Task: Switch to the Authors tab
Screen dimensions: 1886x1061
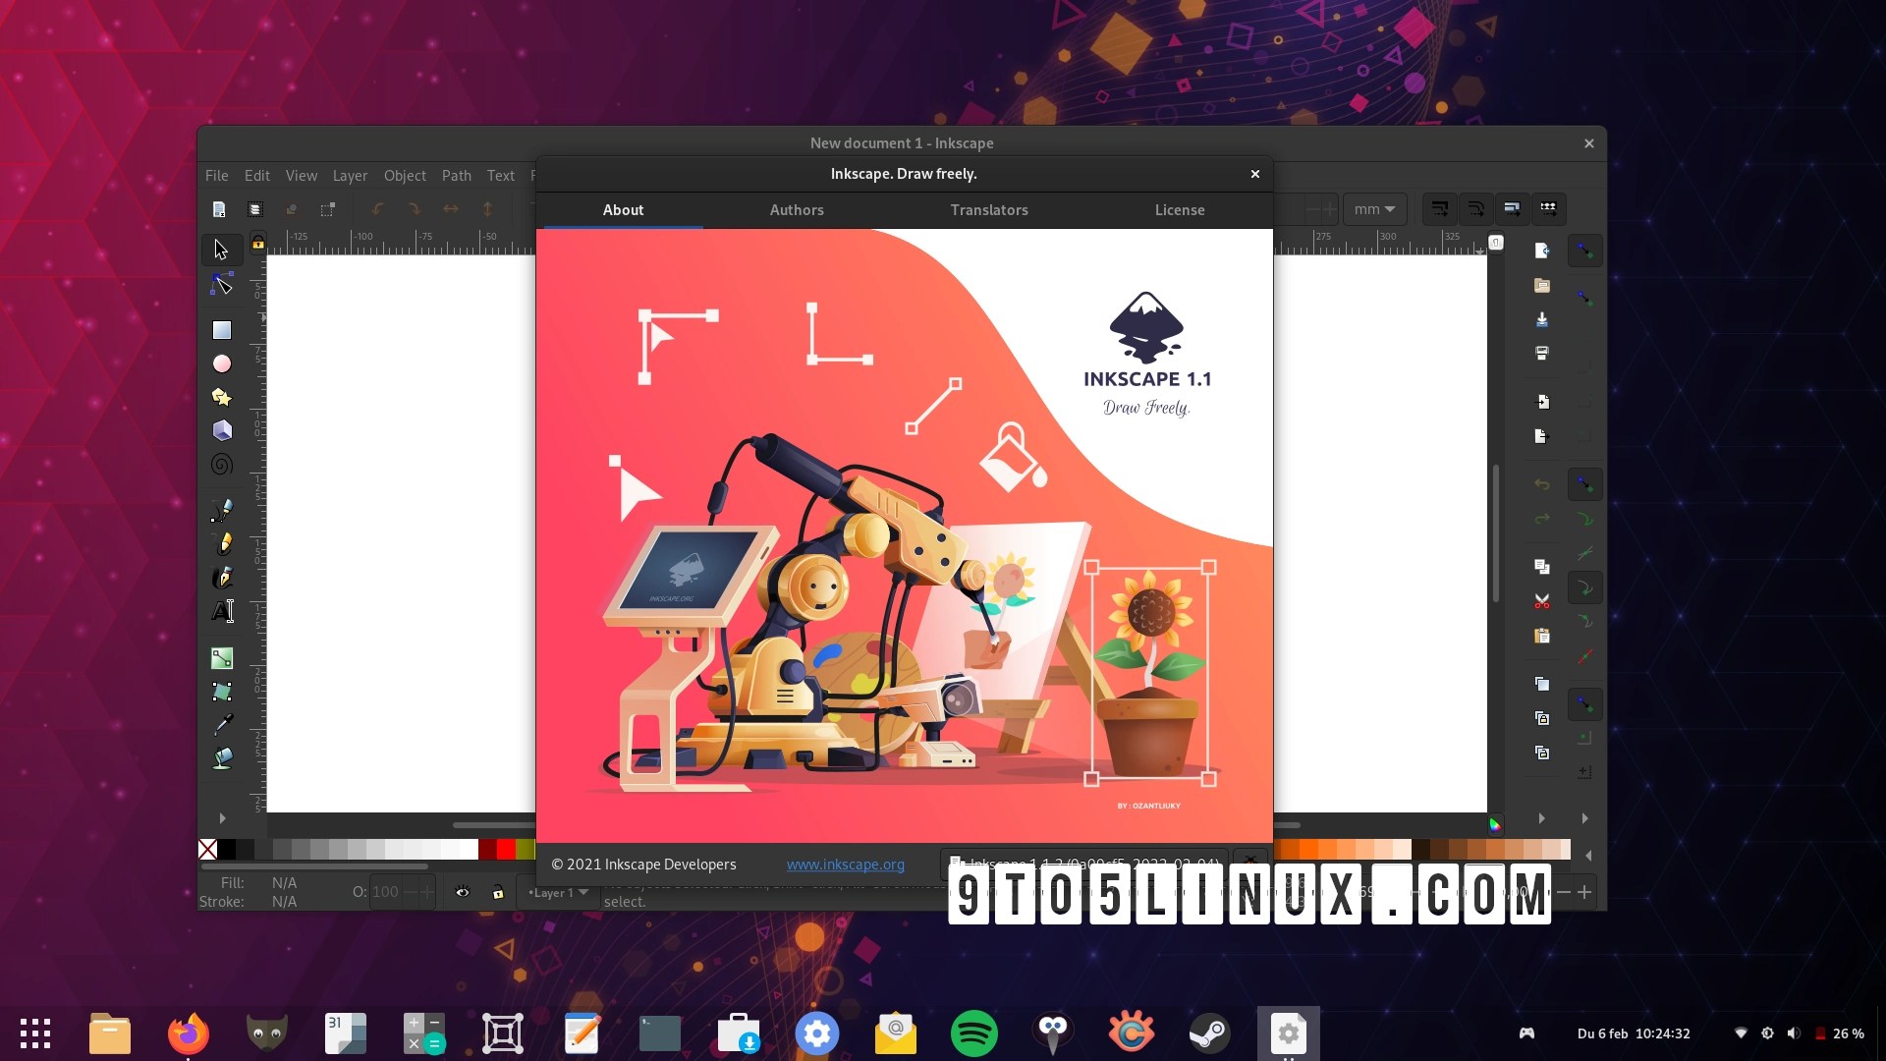Action: tap(797, 209)
